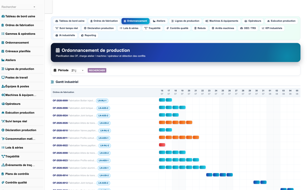Click the Événements de traçabilité sidebar icon
Viewport: 307px width, 190px height.
[3, 165]
